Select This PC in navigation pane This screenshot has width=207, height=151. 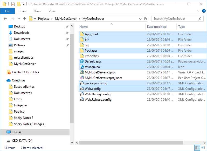click(x=35, y=132)
